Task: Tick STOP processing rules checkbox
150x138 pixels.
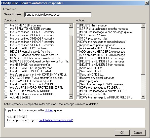Action: [78, 39]
